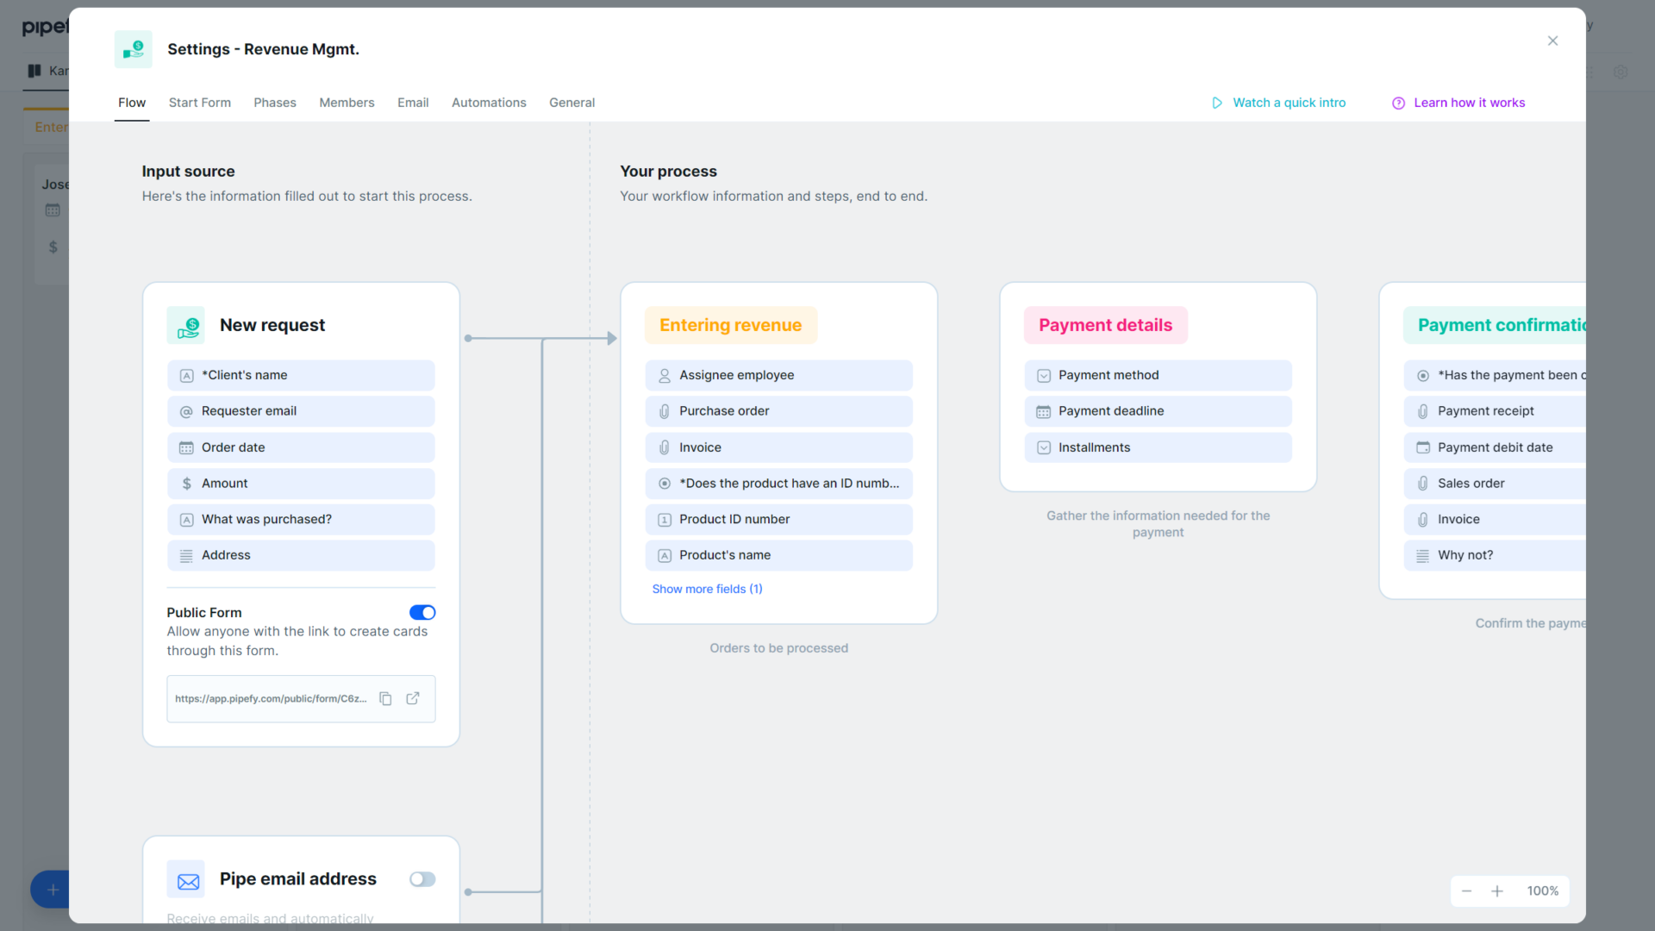1655x931 pixels.
Task: Click the dollar icon on the Amount field
Action: point(186,483)
